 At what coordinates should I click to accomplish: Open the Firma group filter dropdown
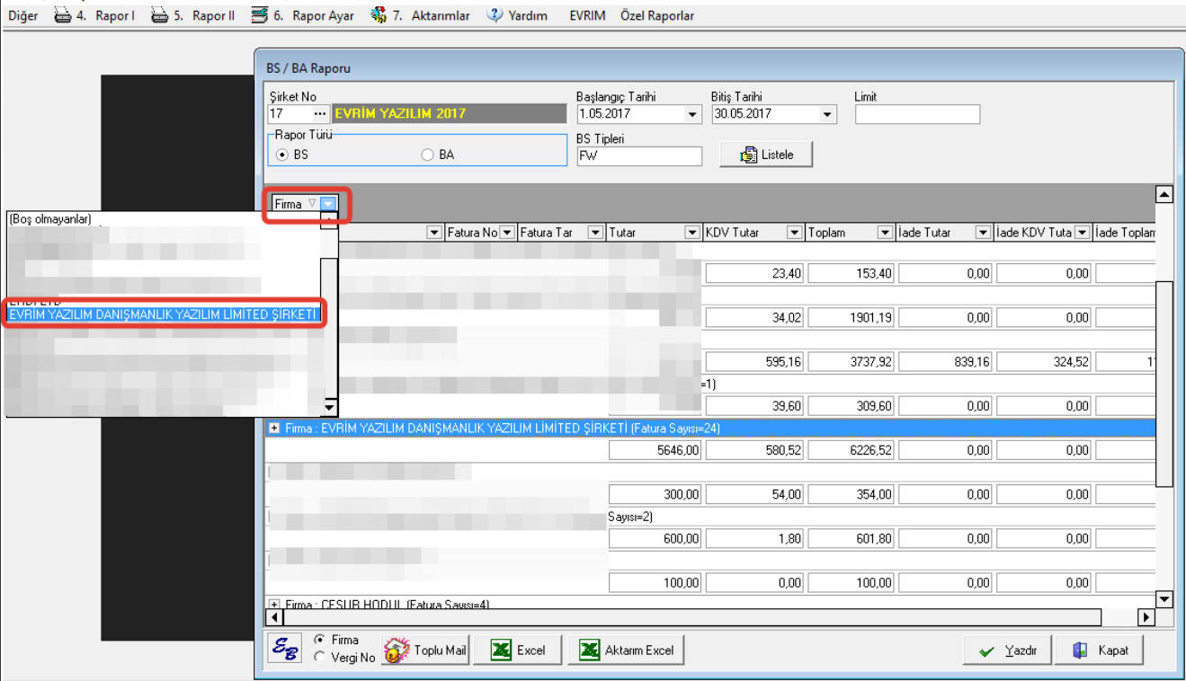pyautogui.click(x=328, y=204)
